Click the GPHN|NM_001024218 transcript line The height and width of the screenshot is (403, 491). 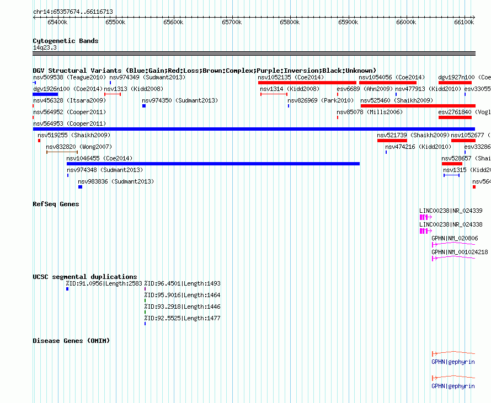[453, 258]
